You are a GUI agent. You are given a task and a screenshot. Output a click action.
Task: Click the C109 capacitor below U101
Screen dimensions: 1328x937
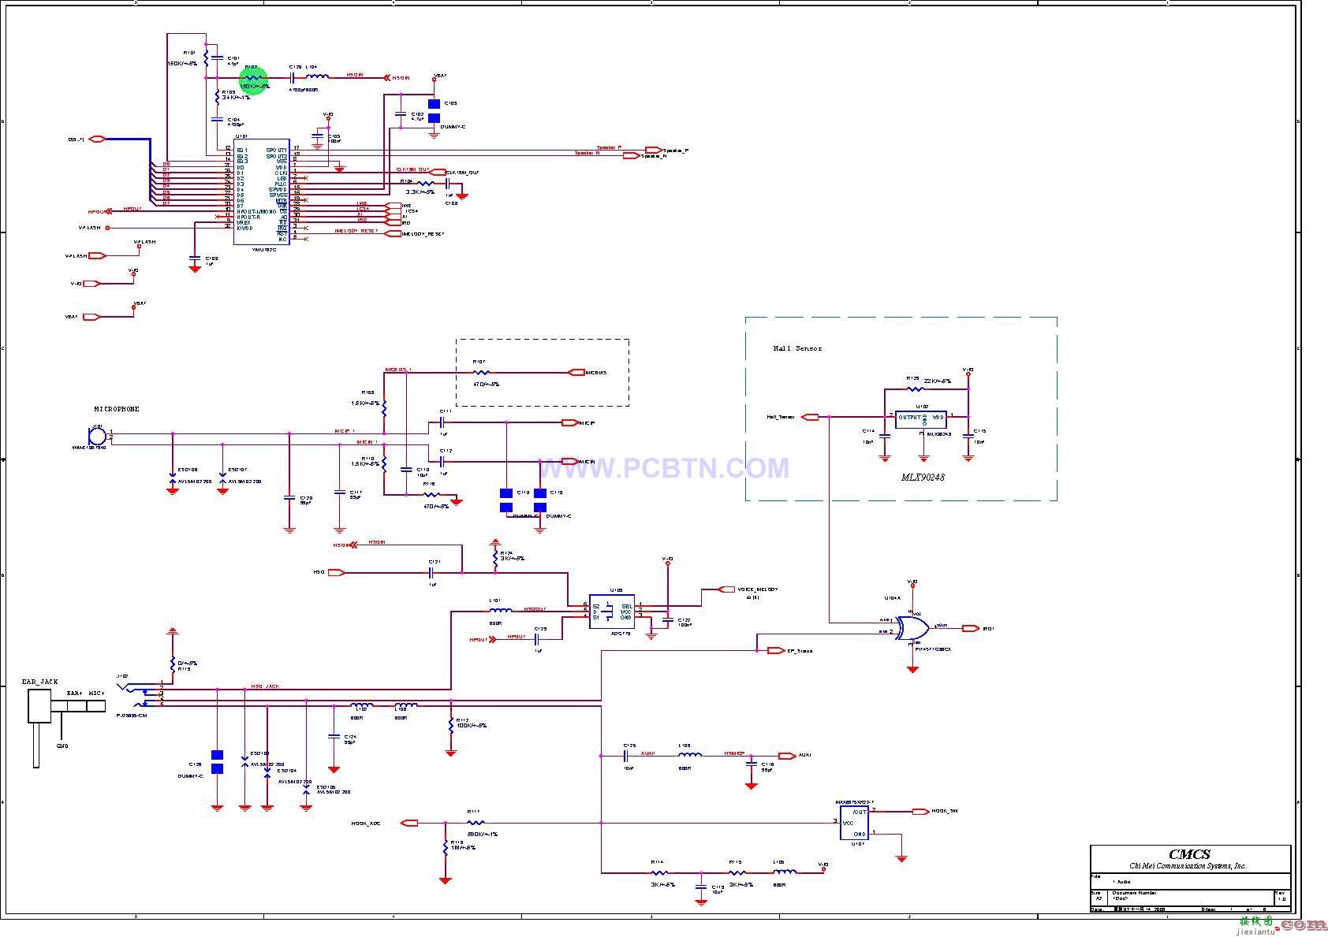coord(195,257)
